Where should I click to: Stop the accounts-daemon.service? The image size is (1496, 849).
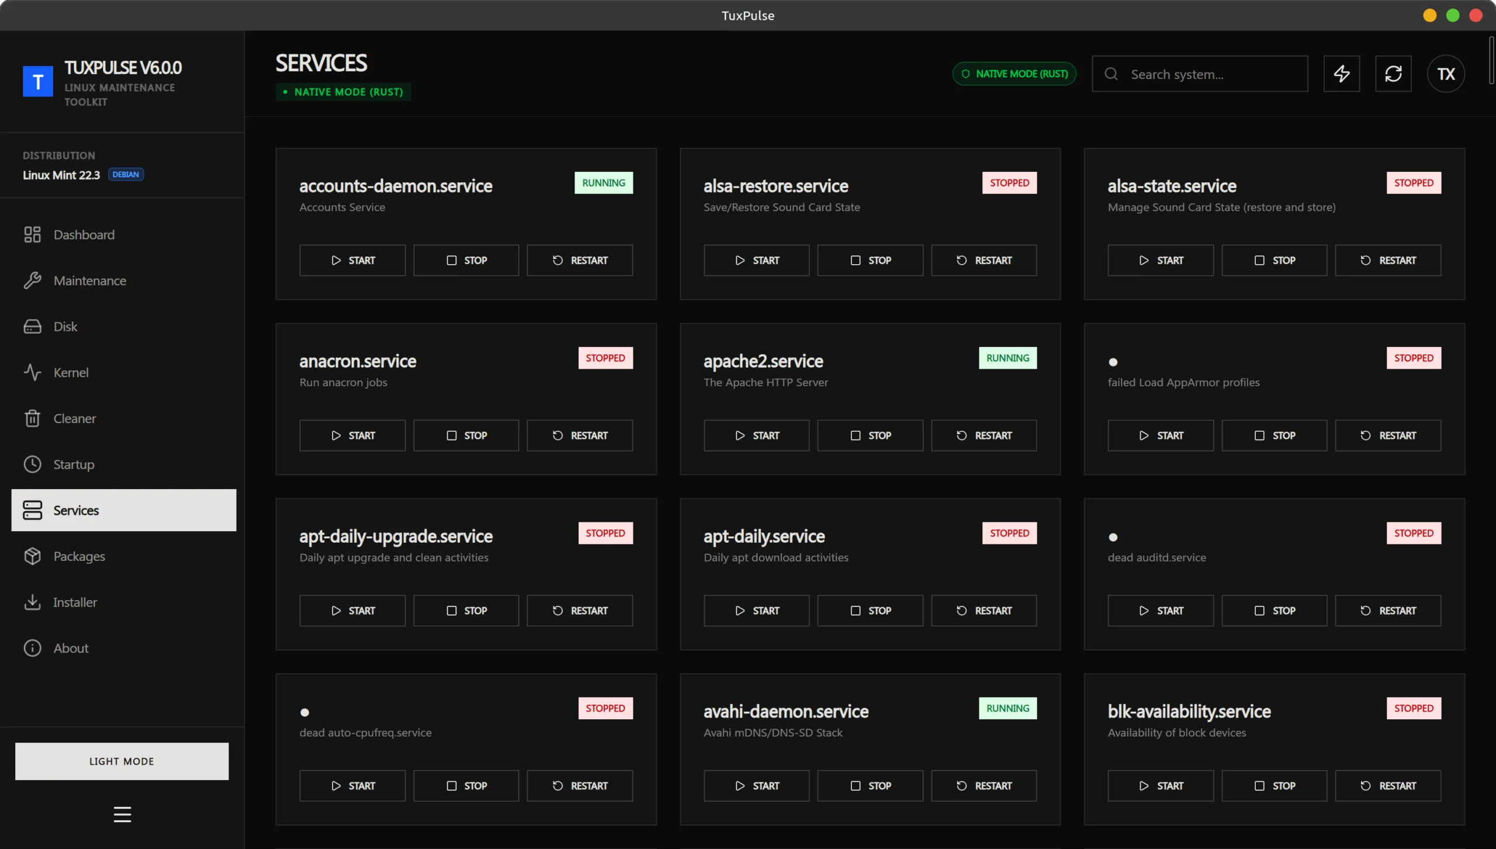(x=466, y=260)
